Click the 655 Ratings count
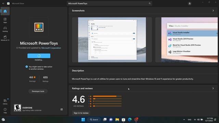 click(46, 77)
